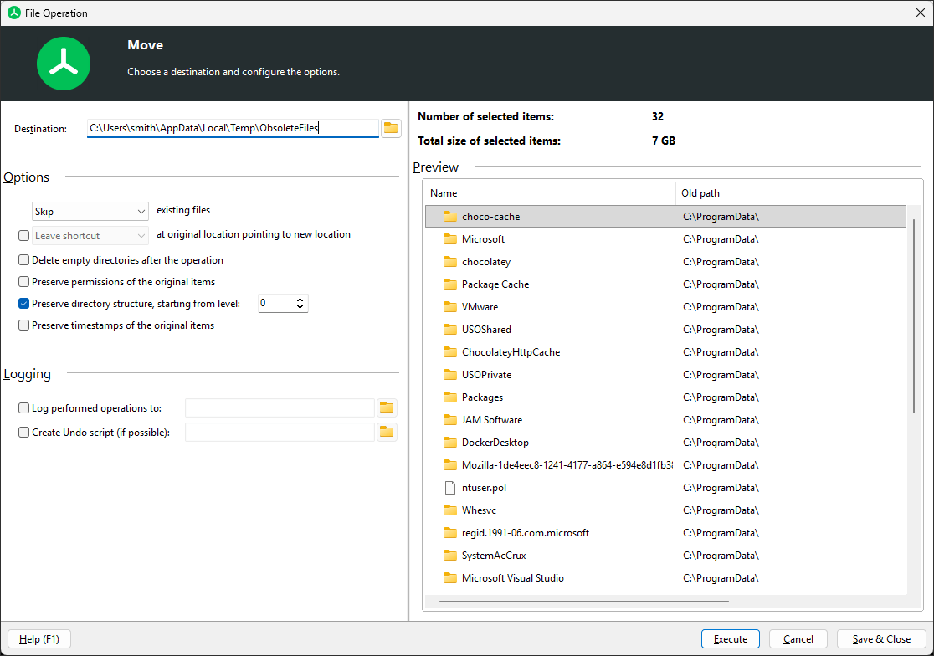Click into the Destination path field

coord(233,128)
